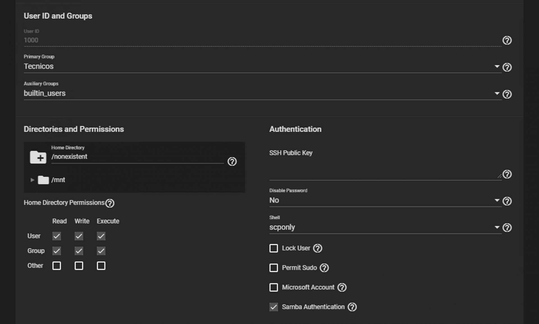Screen dimensions: 539x324
Task: Open help for Lock User
Action: 318,248
